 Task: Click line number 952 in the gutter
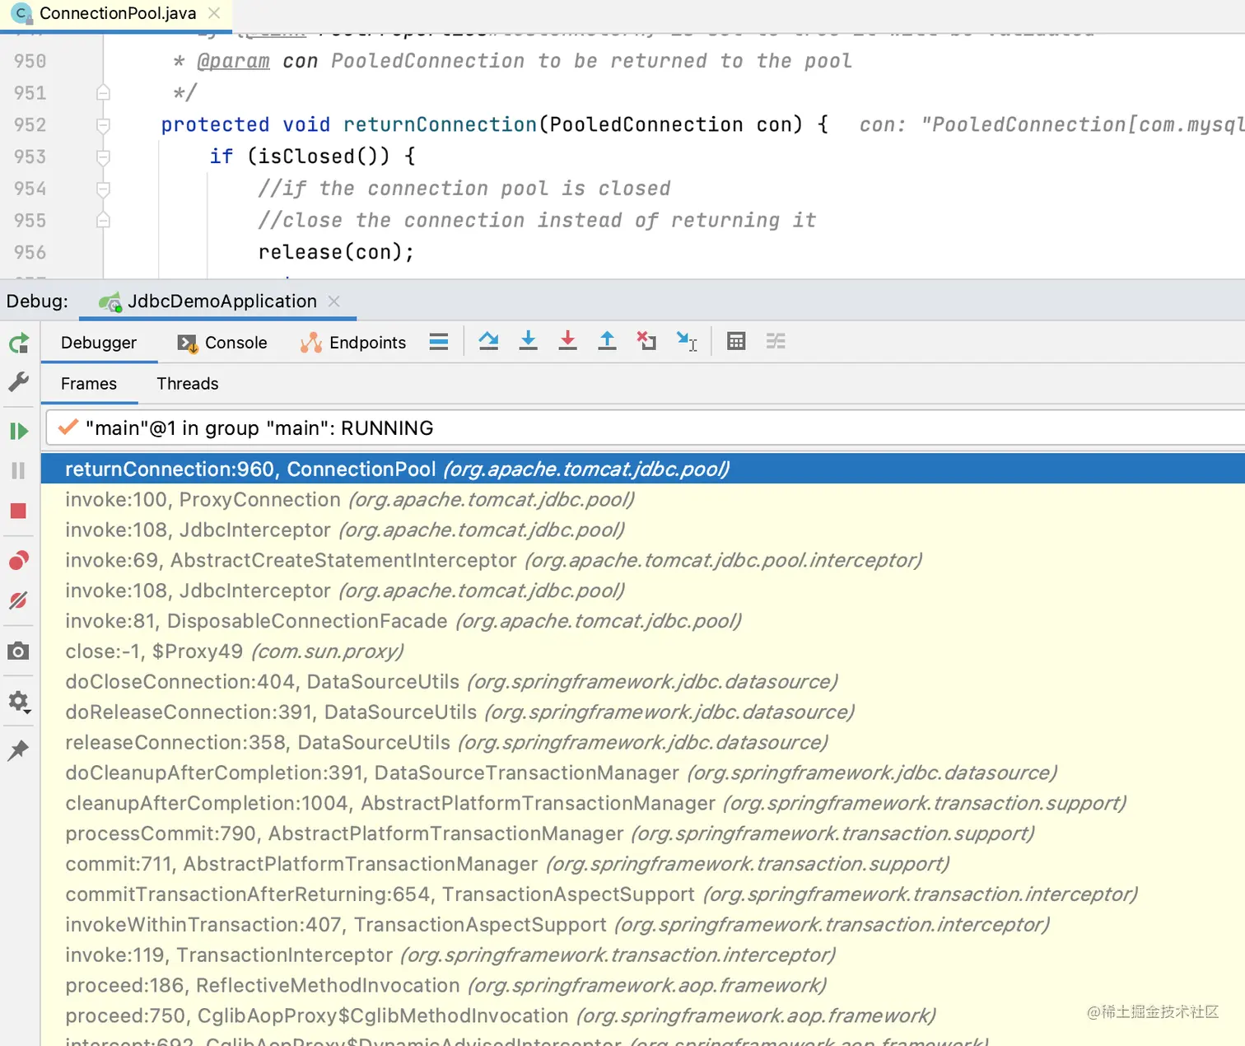coord(30,125)
